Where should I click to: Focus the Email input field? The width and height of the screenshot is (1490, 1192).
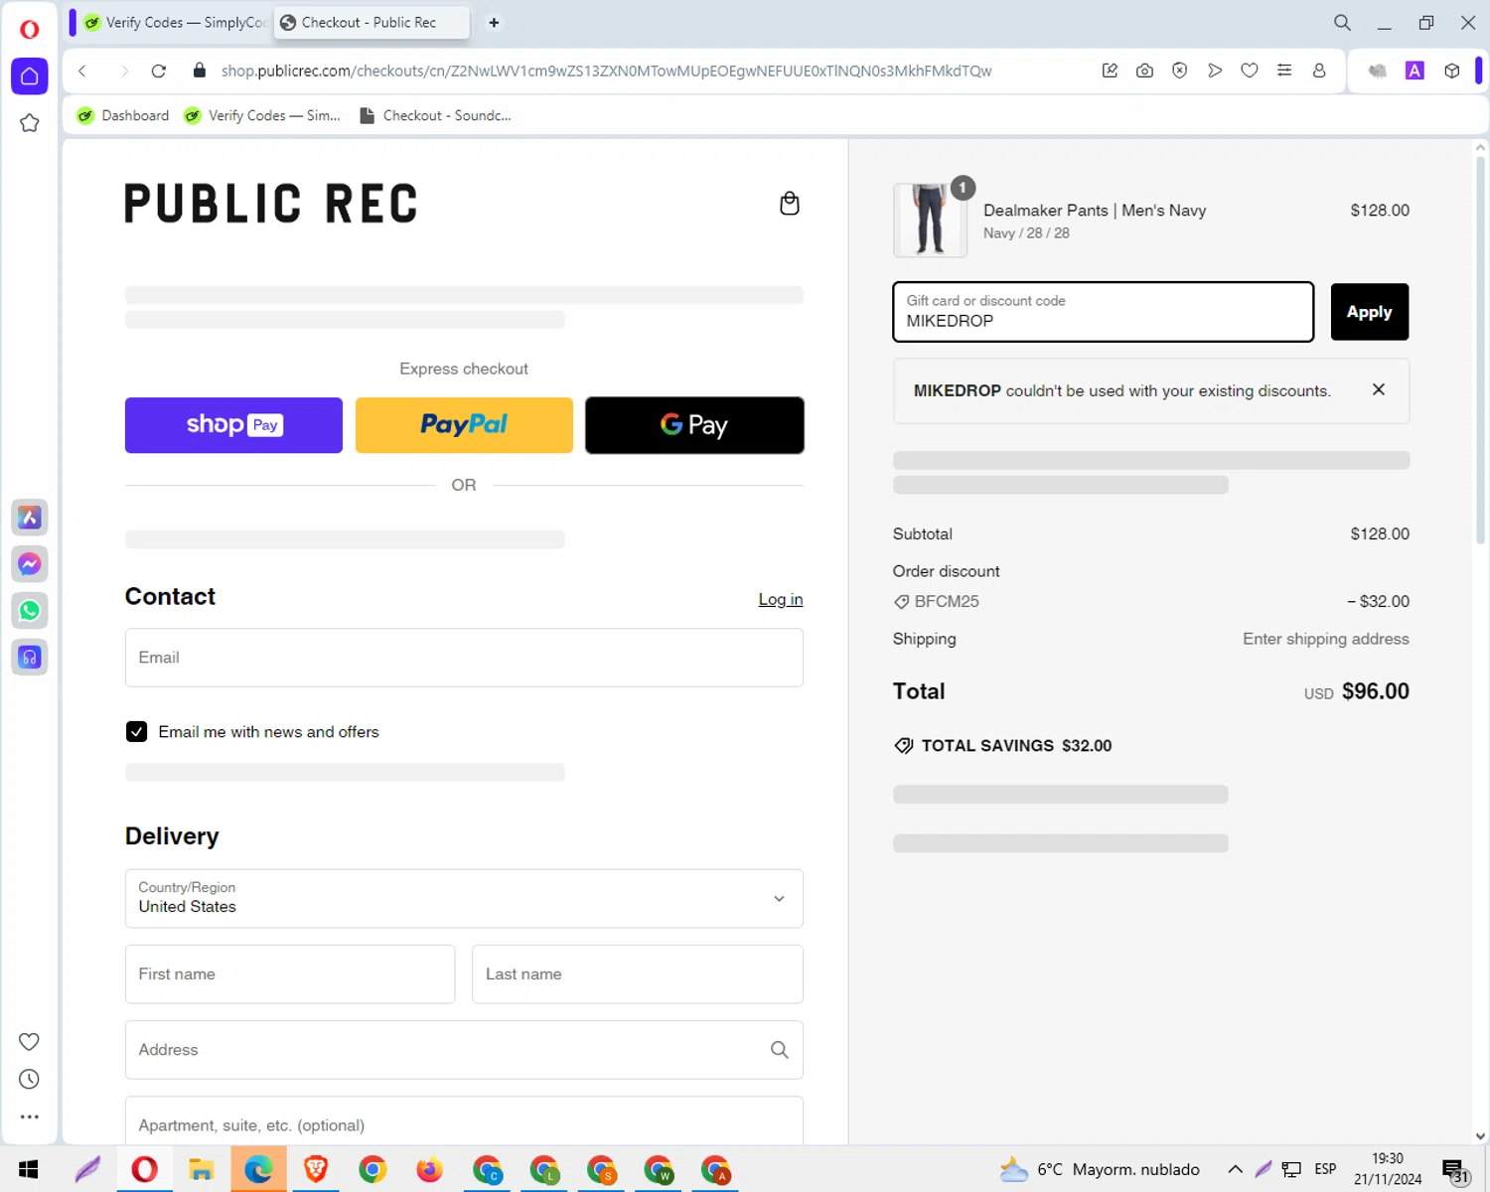[464, 658]
